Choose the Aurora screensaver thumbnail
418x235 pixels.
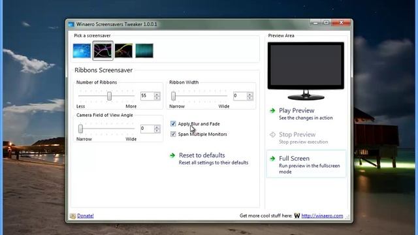144,51
